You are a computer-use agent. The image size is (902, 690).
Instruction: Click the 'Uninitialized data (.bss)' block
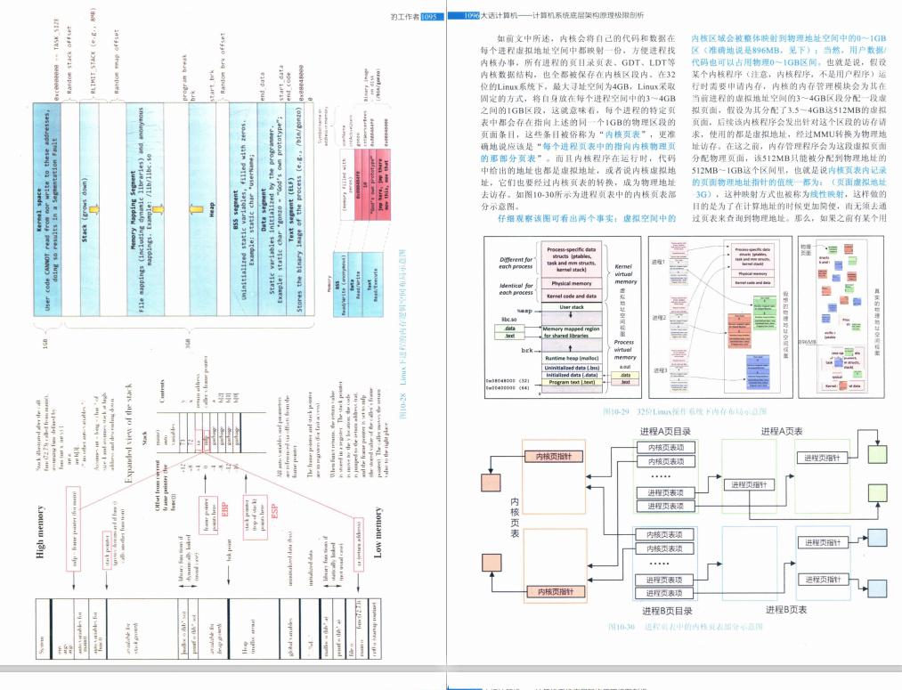tap(572, 368)
